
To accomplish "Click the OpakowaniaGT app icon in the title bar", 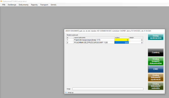I will coord(1,1).
